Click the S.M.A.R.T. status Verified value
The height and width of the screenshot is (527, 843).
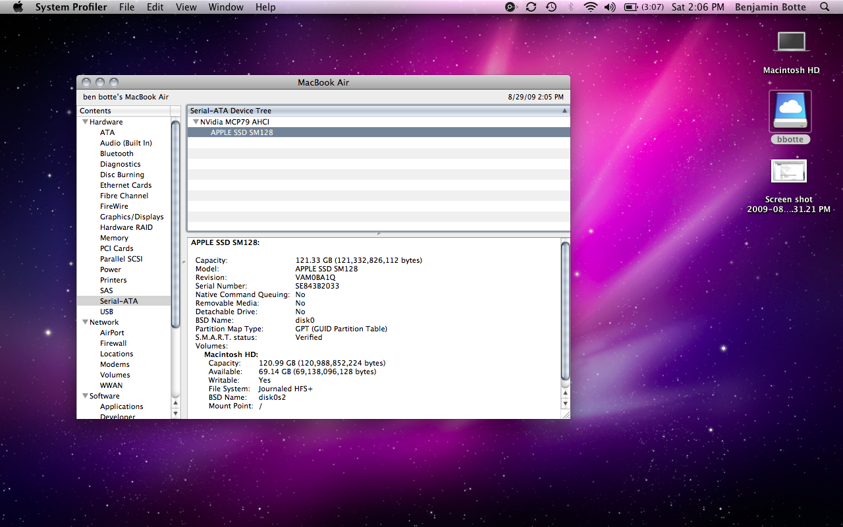[309, 337]
